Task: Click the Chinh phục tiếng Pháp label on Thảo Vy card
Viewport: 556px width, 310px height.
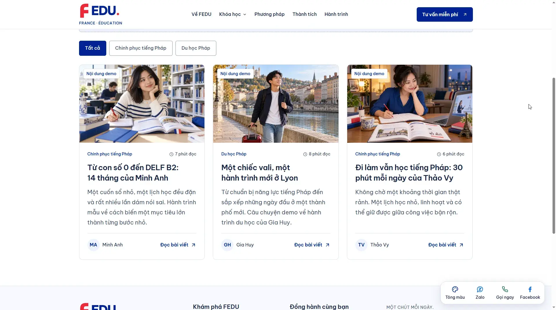Action: point(378,154)
